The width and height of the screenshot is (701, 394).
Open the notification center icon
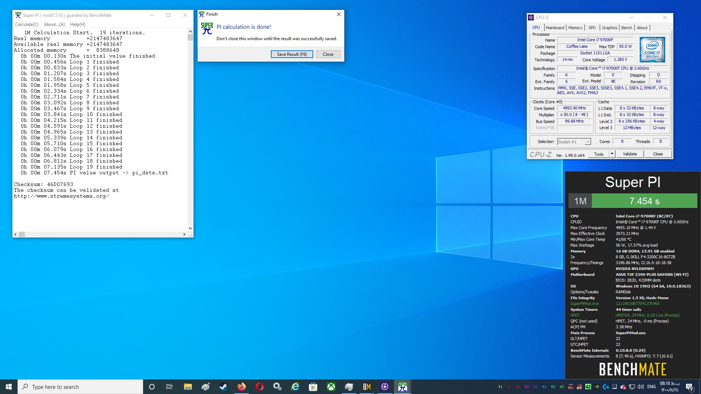(689, 387)
